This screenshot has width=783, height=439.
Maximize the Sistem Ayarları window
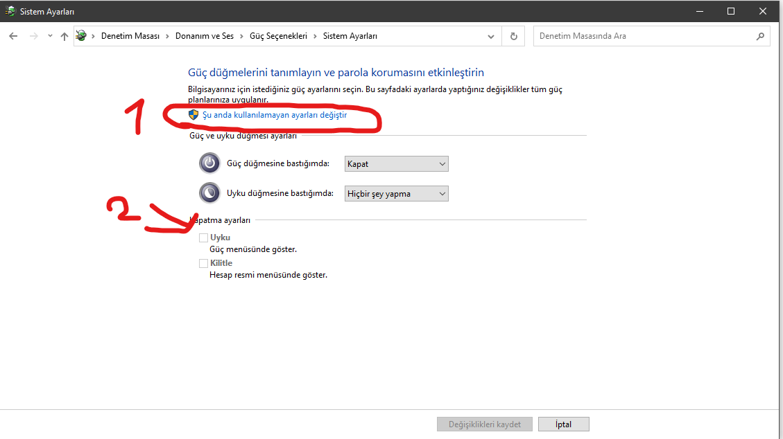731,11
